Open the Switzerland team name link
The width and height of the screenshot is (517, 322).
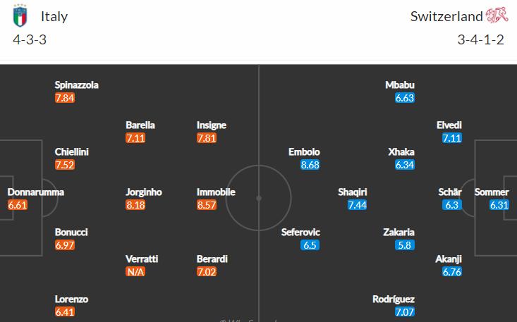446,16
